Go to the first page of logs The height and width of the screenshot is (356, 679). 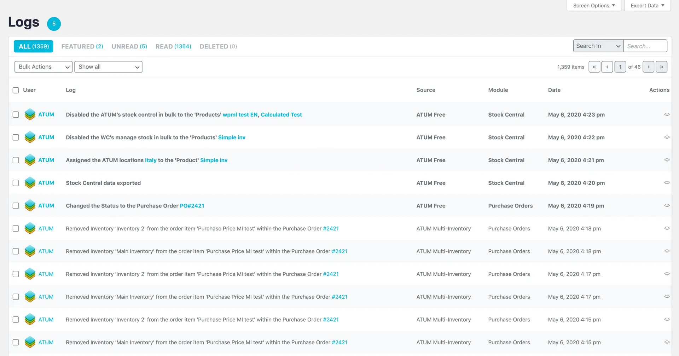(594, 67)
